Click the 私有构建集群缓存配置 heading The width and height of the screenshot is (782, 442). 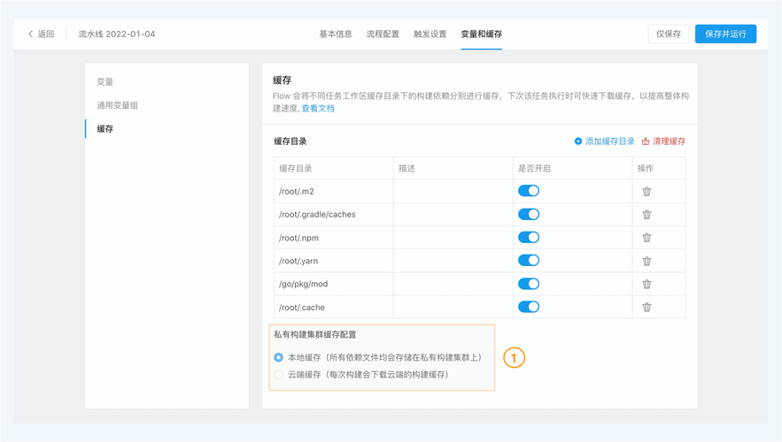click(x=315, y=334)
